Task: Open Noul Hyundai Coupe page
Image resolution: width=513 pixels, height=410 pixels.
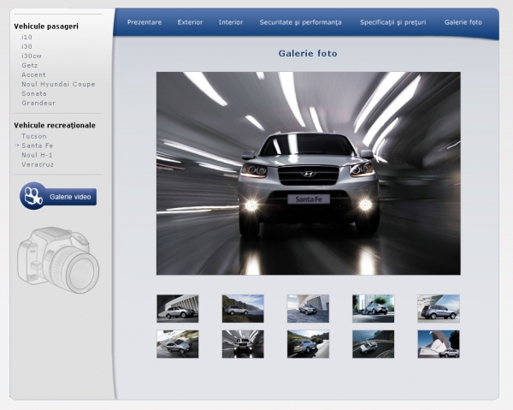Action: (x=58, y=84)
